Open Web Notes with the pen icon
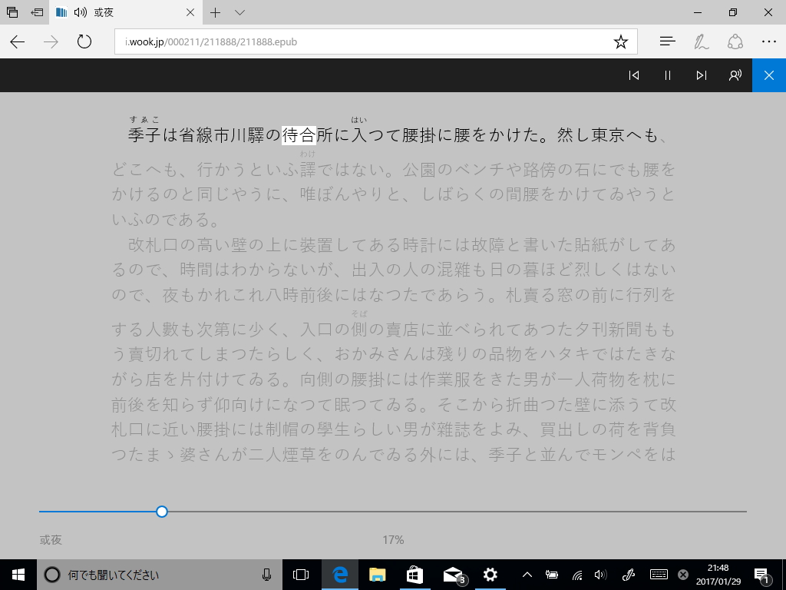 click(x=701, y=41)
